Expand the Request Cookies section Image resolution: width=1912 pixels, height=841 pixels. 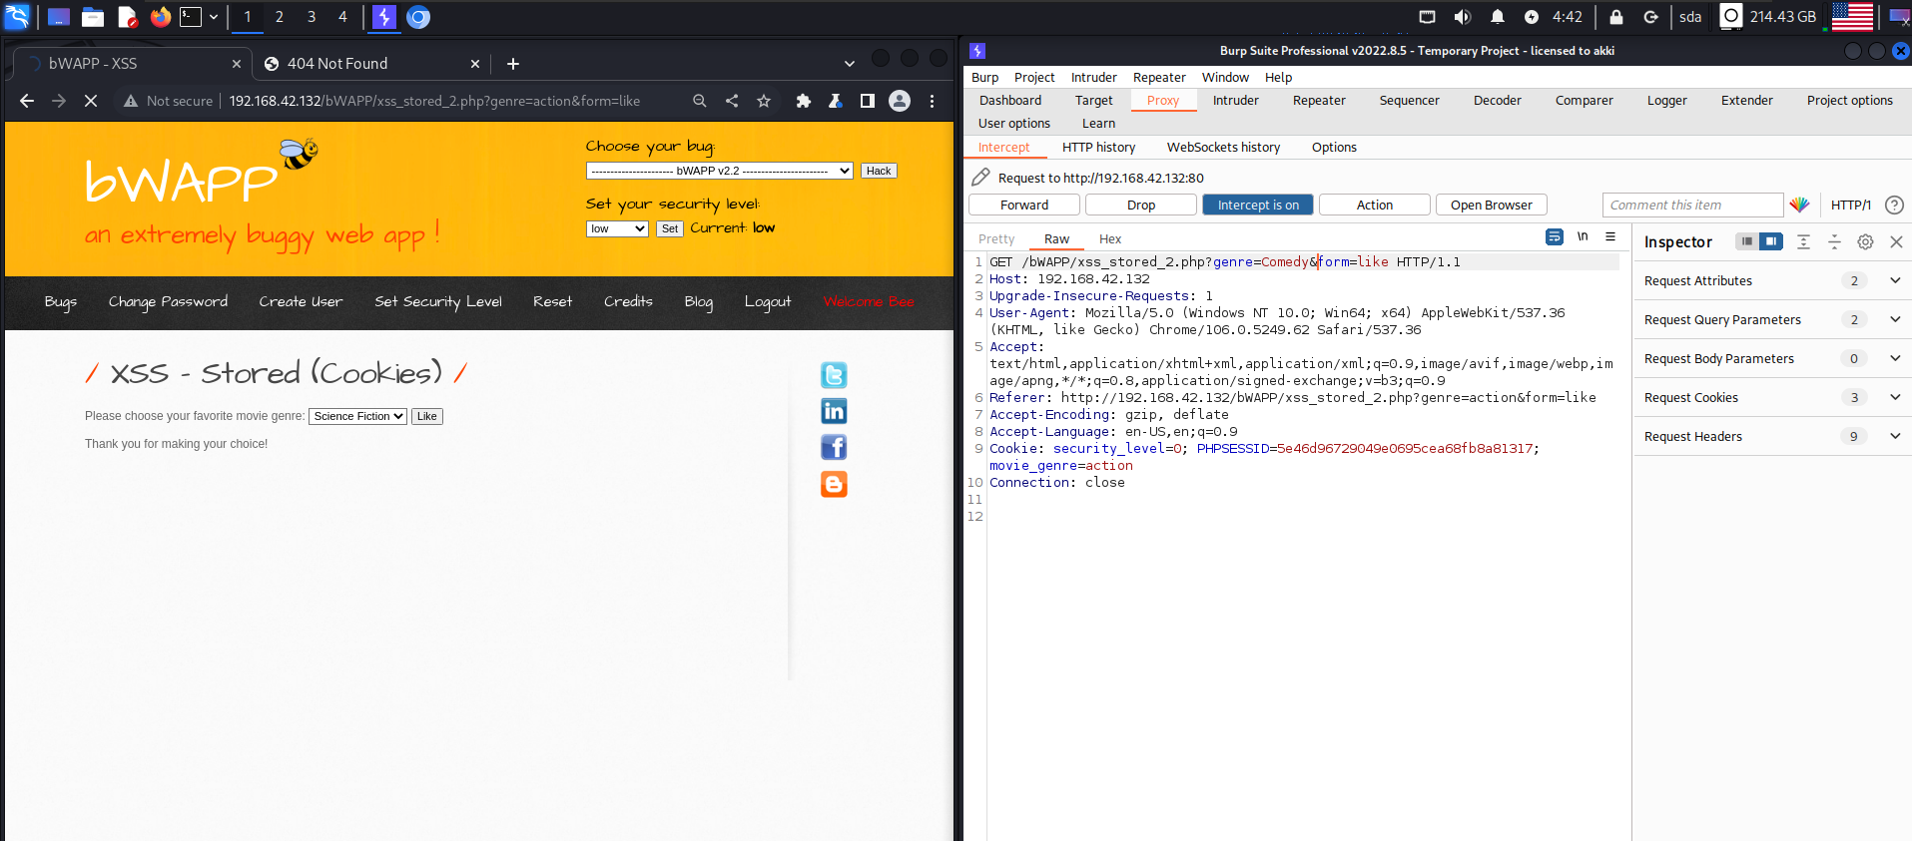click(1895, 397)
